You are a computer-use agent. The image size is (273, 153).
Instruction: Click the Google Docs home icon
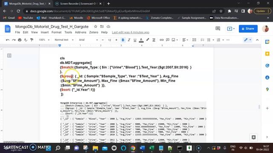click(x=8, y=29)
